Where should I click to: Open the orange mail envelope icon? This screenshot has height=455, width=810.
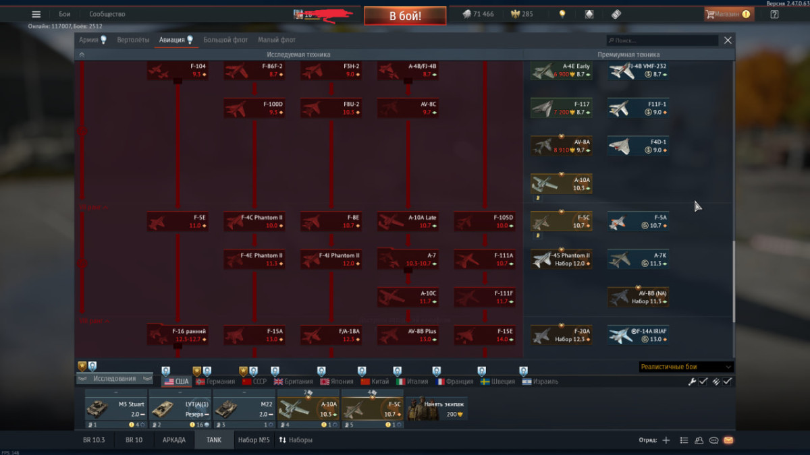pos(728,440)
